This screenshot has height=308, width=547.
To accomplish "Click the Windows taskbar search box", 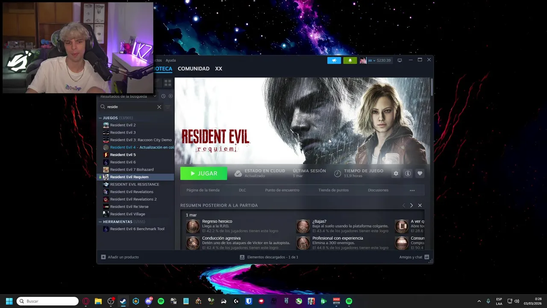I will click(47, 301).
